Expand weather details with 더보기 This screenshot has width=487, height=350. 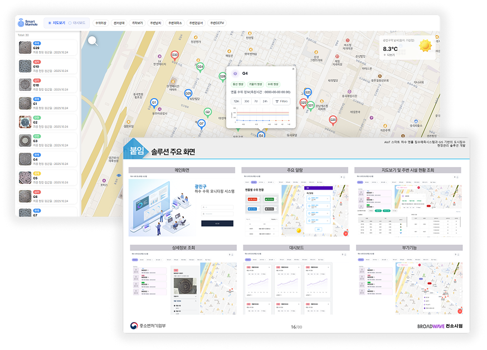389,55
